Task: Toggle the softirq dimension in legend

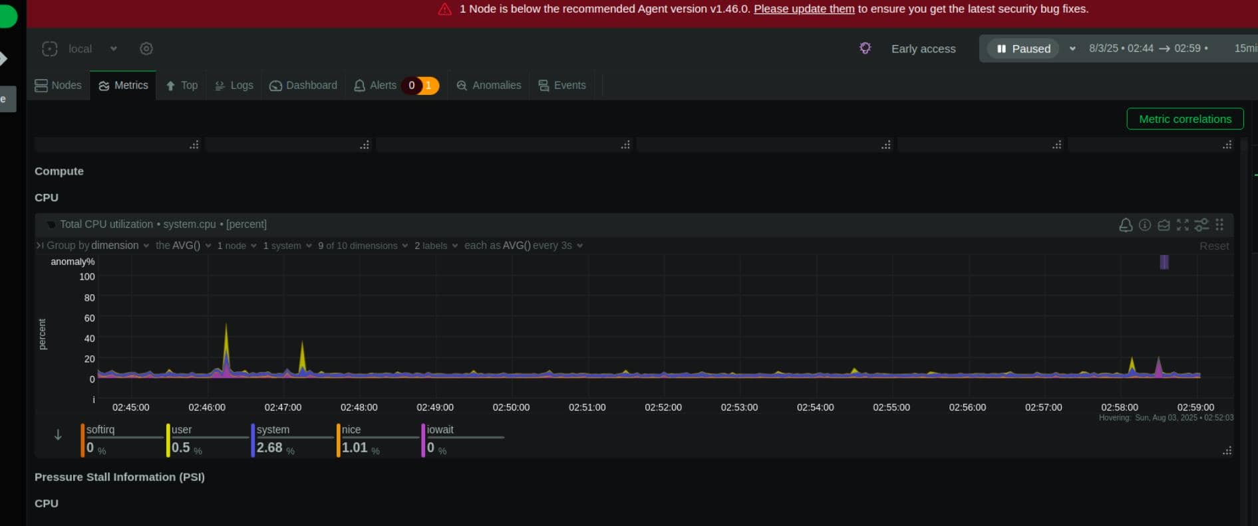Action: coord(123,440)
